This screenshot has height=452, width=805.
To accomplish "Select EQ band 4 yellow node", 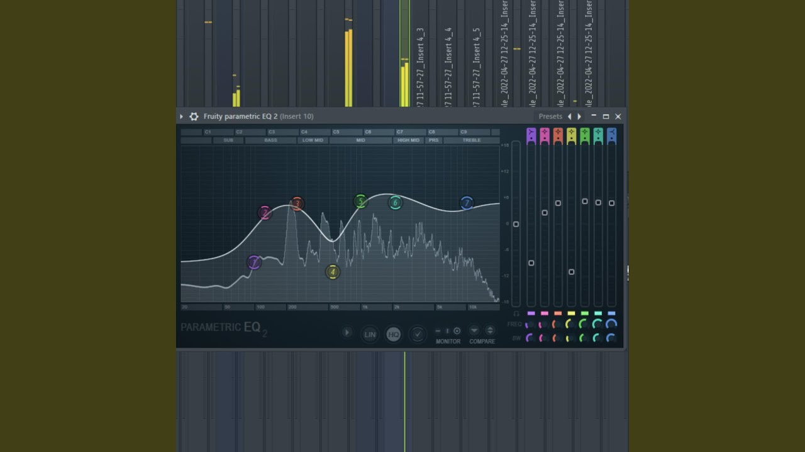I will pos(333,272).
